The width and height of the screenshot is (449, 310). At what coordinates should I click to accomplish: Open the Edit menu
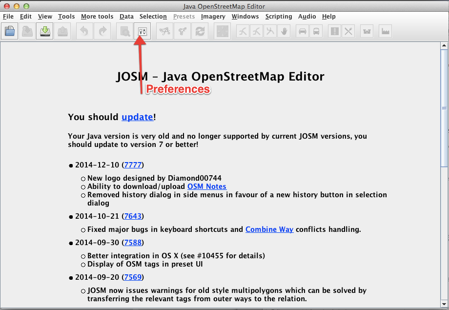[25, 17]
